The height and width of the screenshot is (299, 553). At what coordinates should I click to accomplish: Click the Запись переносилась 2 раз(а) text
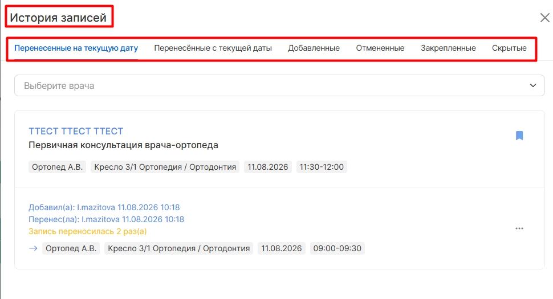click(87, 231)
